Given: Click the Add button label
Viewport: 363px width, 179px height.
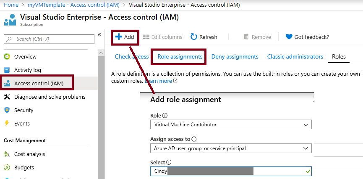Looking at the screenshot, I should 129,37.
